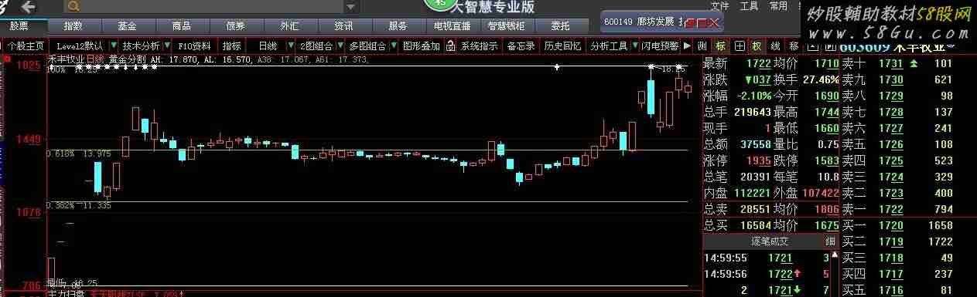Expand the 分析工具 dropdown arrow
Viewport: 977px width, 297px height.
click(635, 46)
